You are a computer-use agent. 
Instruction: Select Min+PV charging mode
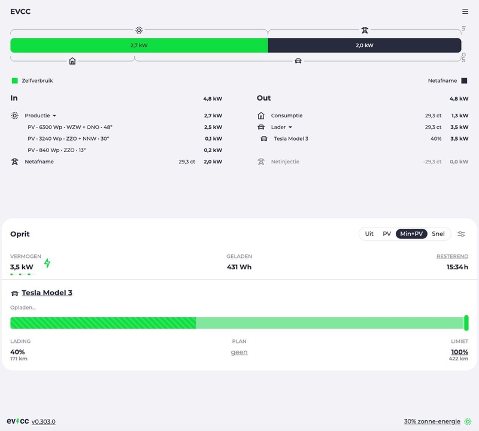(x=411, y=233)
